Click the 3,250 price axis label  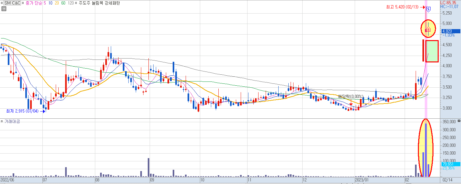(447, 98)
